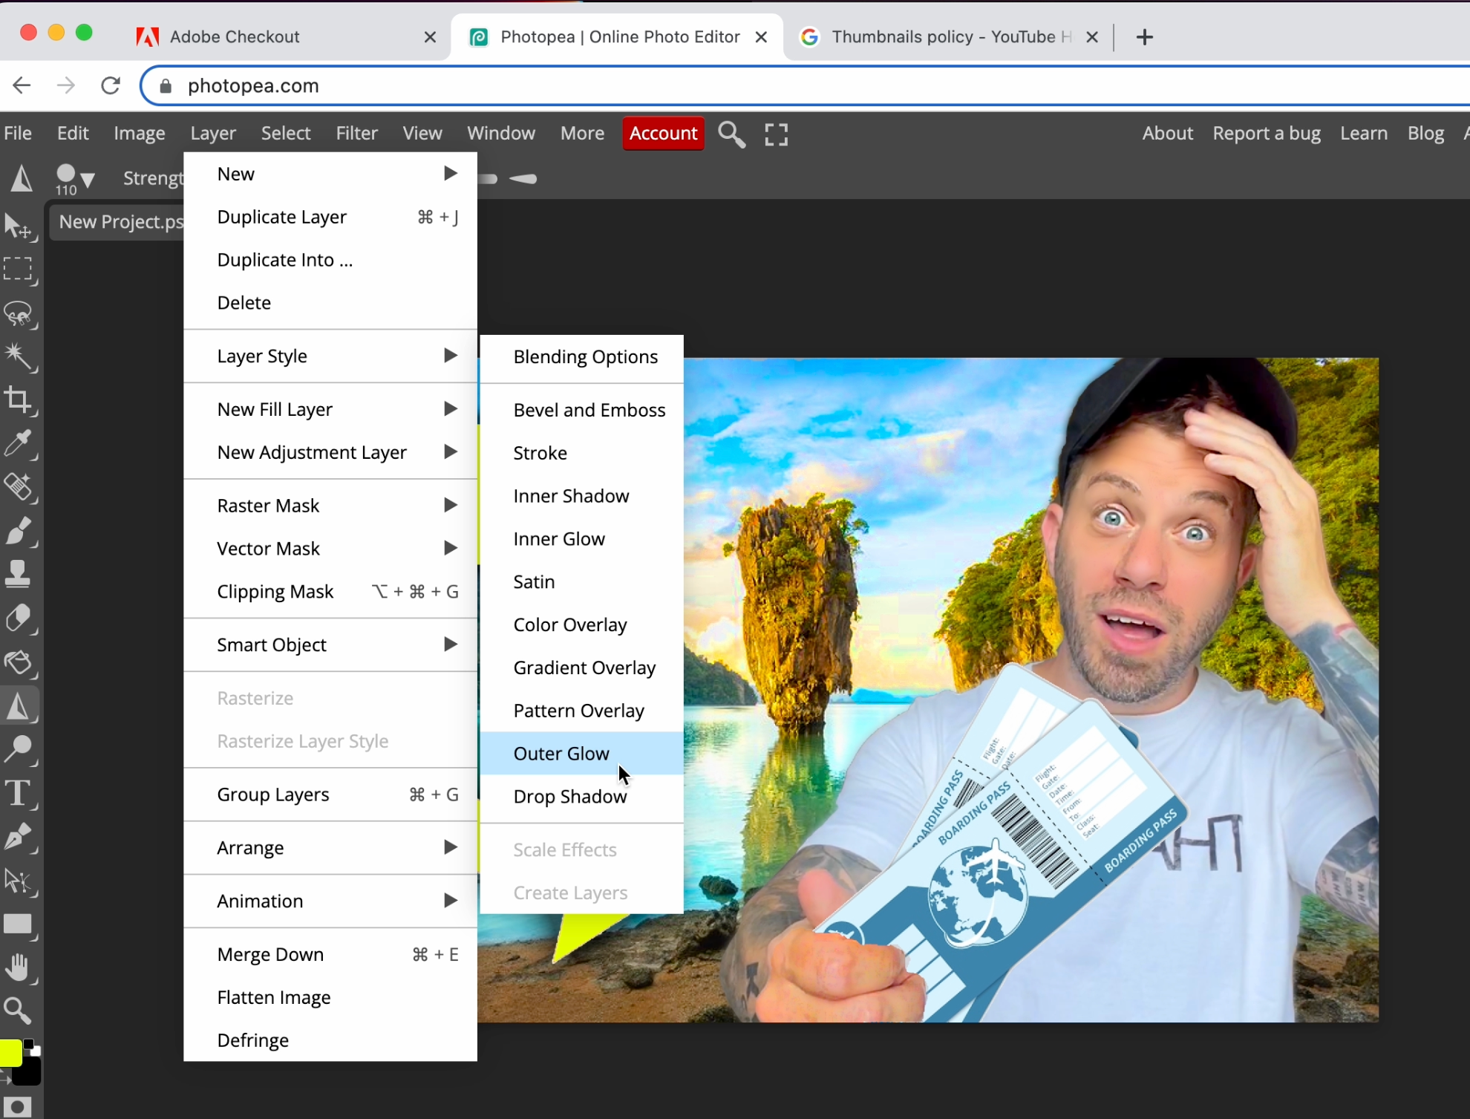This screenshot has width=1470, height=1119.
Task: Toggle Quick Mask mode icon
Action: pyautogui.click(x=18, y=1106)
